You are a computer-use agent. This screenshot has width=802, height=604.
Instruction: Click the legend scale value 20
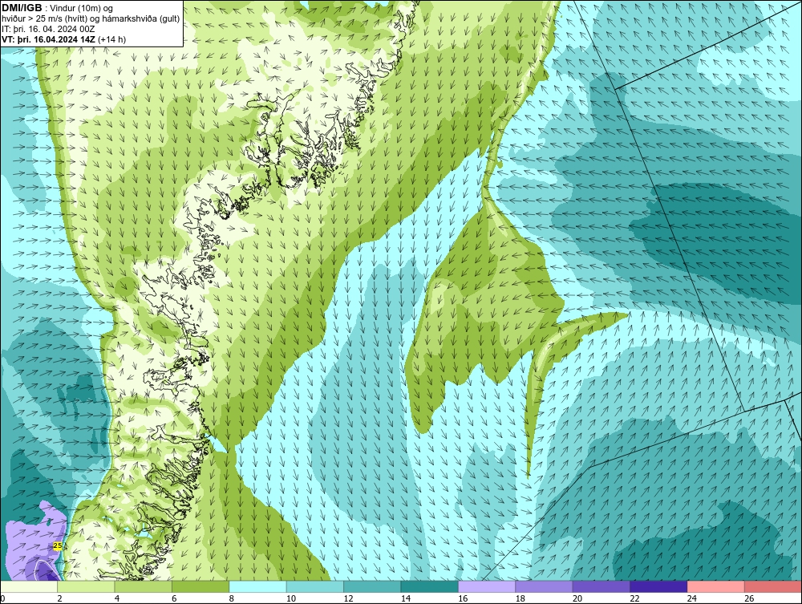coord(577,598)
